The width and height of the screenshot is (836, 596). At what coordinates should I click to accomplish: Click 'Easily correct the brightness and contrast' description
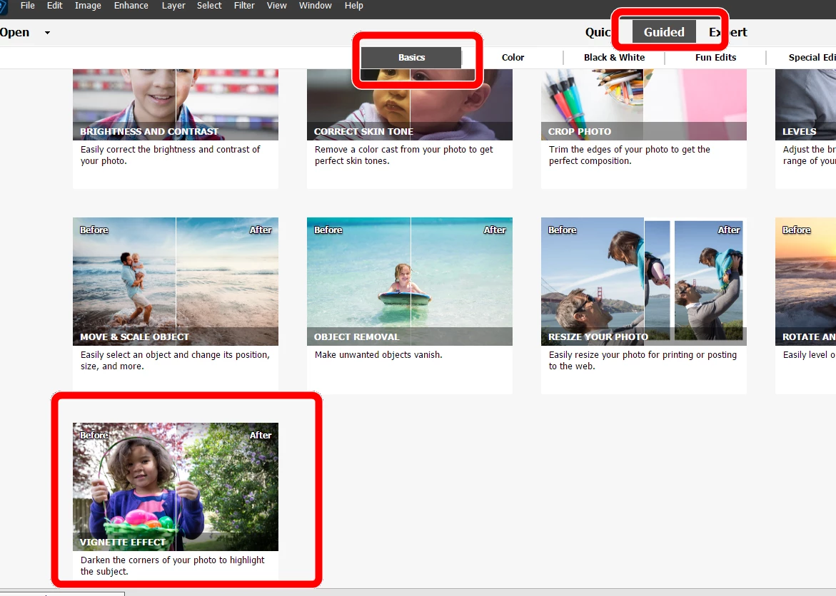coord(170,155)
